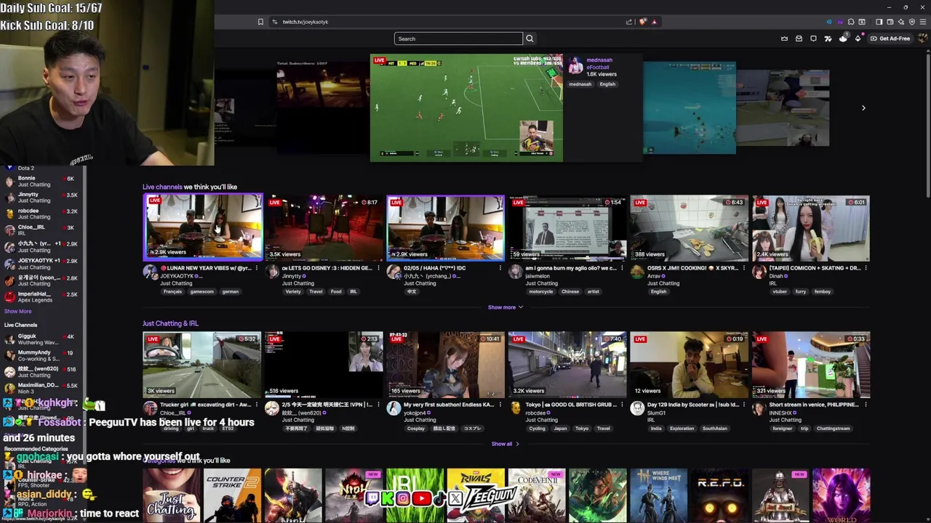This screenshot has width=931, height=523.
Task: Expand sidebar followed list with Show More
Action: 17,311
